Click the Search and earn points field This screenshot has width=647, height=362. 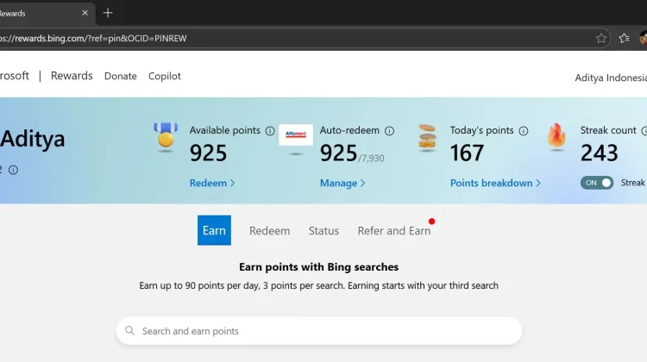point(319,331)
